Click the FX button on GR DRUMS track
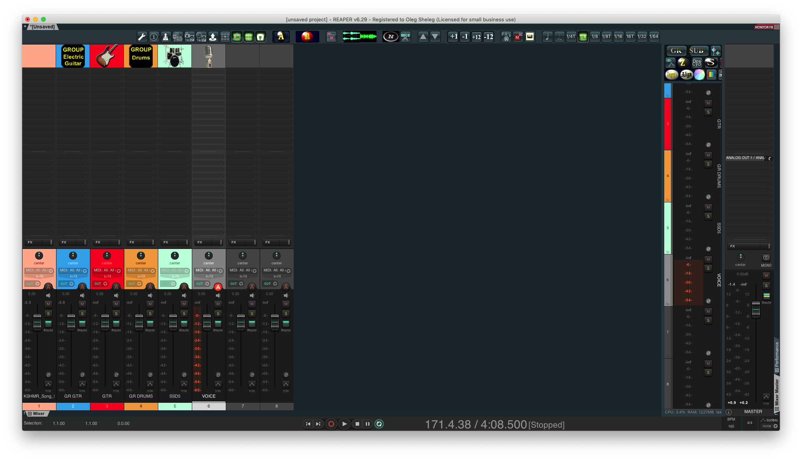This screenshot has height=460, width=802. (x=134, y=242)
